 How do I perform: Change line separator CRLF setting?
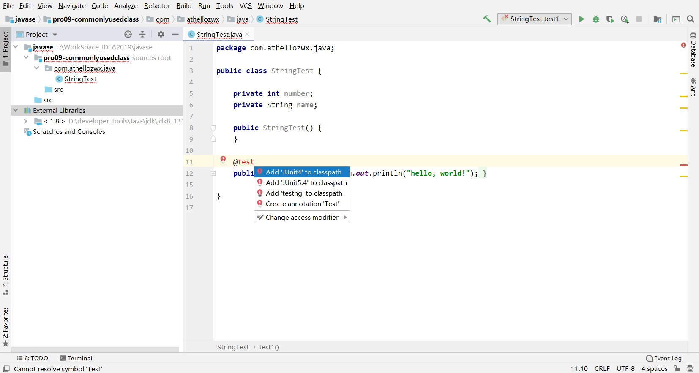(x=602, y=368)
